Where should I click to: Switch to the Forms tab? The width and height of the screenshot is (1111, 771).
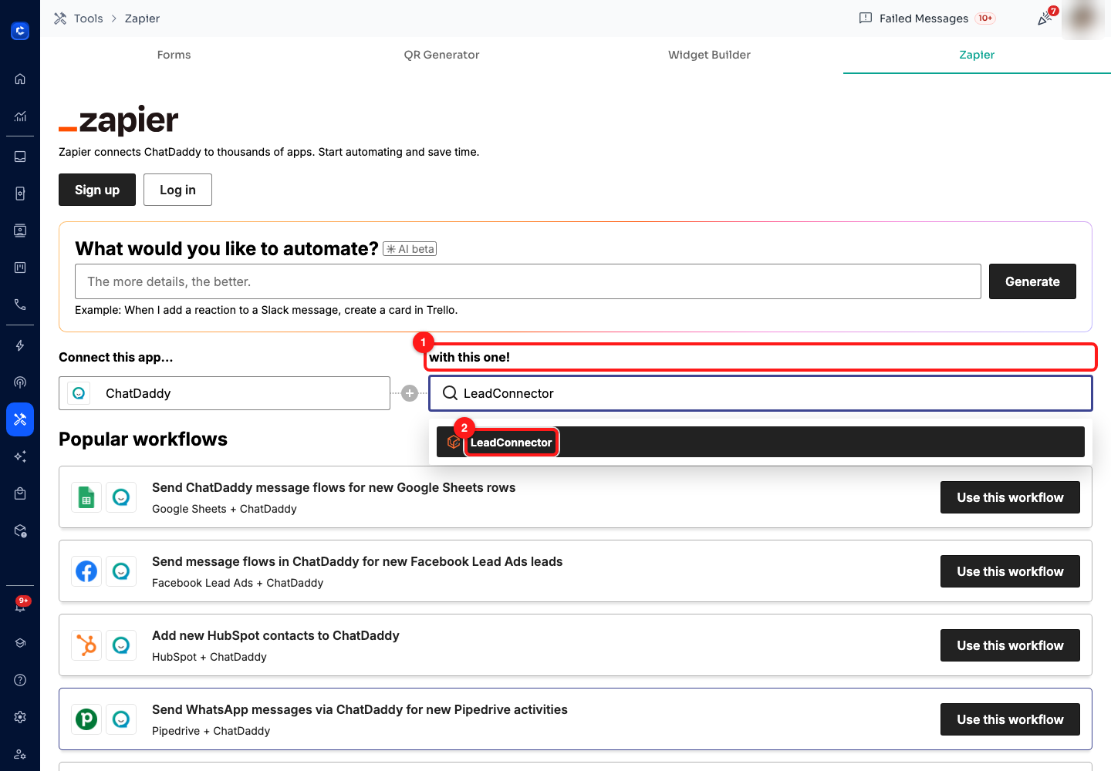point(174,55)
